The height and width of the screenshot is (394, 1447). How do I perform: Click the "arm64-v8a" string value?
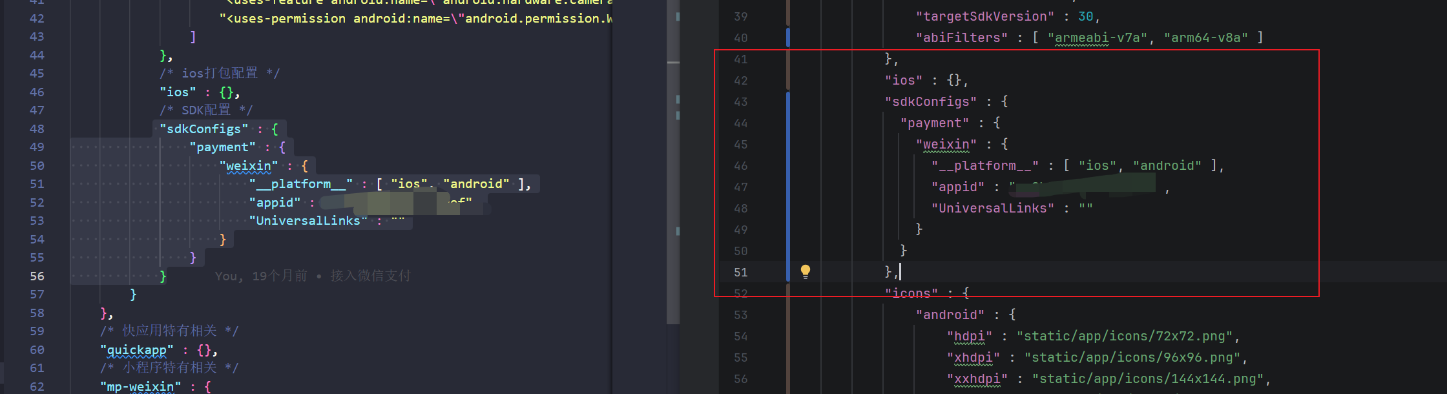[x=1206, y=37]
